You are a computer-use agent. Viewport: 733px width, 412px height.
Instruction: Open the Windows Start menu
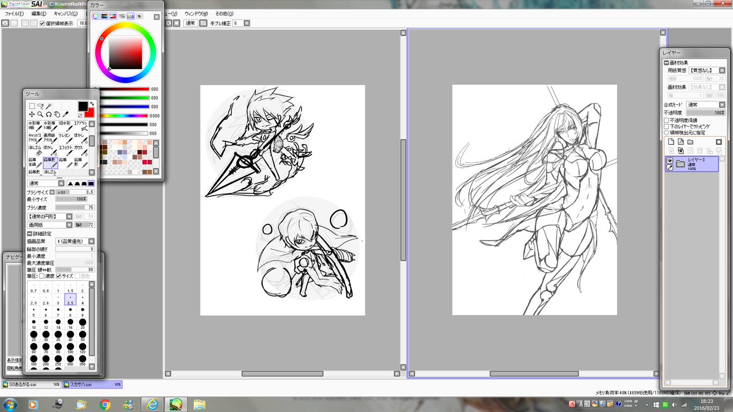pyautogui.click(x=10, y=403)
